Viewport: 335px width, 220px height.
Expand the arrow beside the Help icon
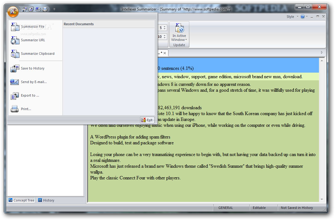307,17
